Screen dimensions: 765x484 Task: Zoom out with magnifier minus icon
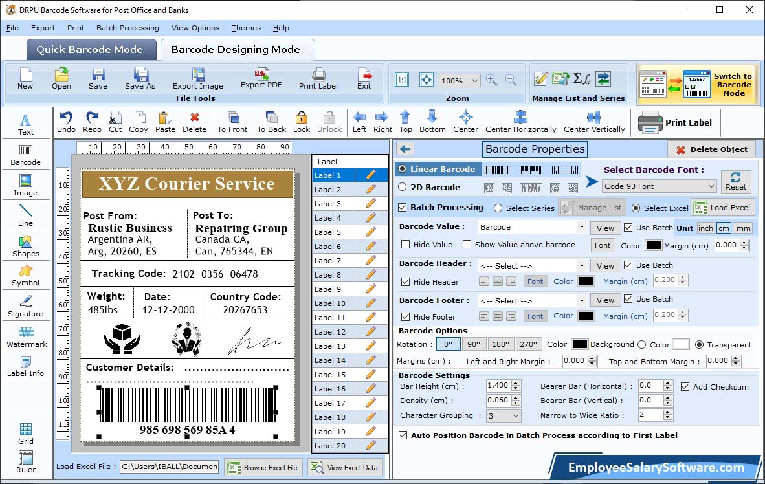pos(511,80)
